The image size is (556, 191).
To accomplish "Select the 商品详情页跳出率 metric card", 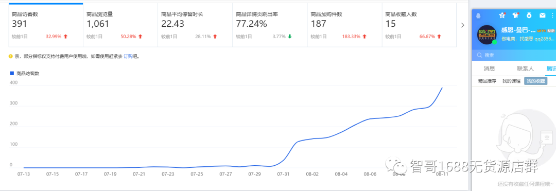I will (270, 25).
